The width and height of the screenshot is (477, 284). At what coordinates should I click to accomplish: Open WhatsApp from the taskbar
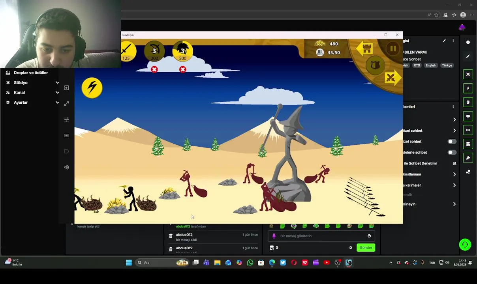click(250, 263)
